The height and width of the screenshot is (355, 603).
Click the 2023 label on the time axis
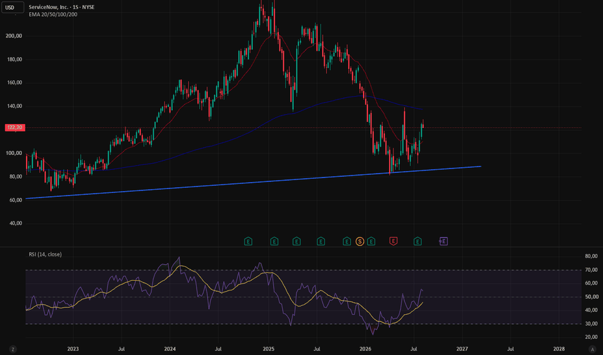pos(73,349)
